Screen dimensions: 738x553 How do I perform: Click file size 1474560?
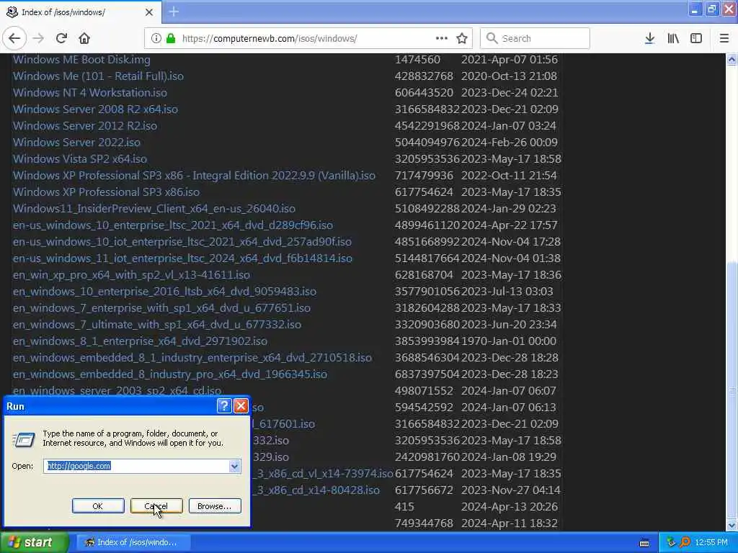417,60
